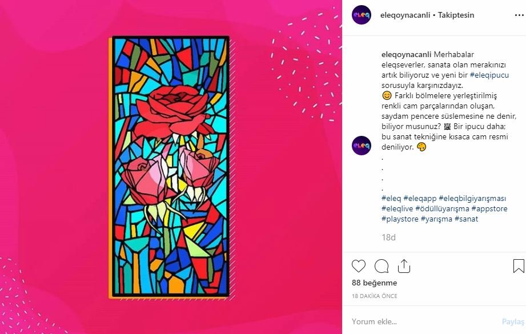This screenshot has height=334, width=526.
Task: Open eleqoynacanli username in header
Action: (405, 15)
